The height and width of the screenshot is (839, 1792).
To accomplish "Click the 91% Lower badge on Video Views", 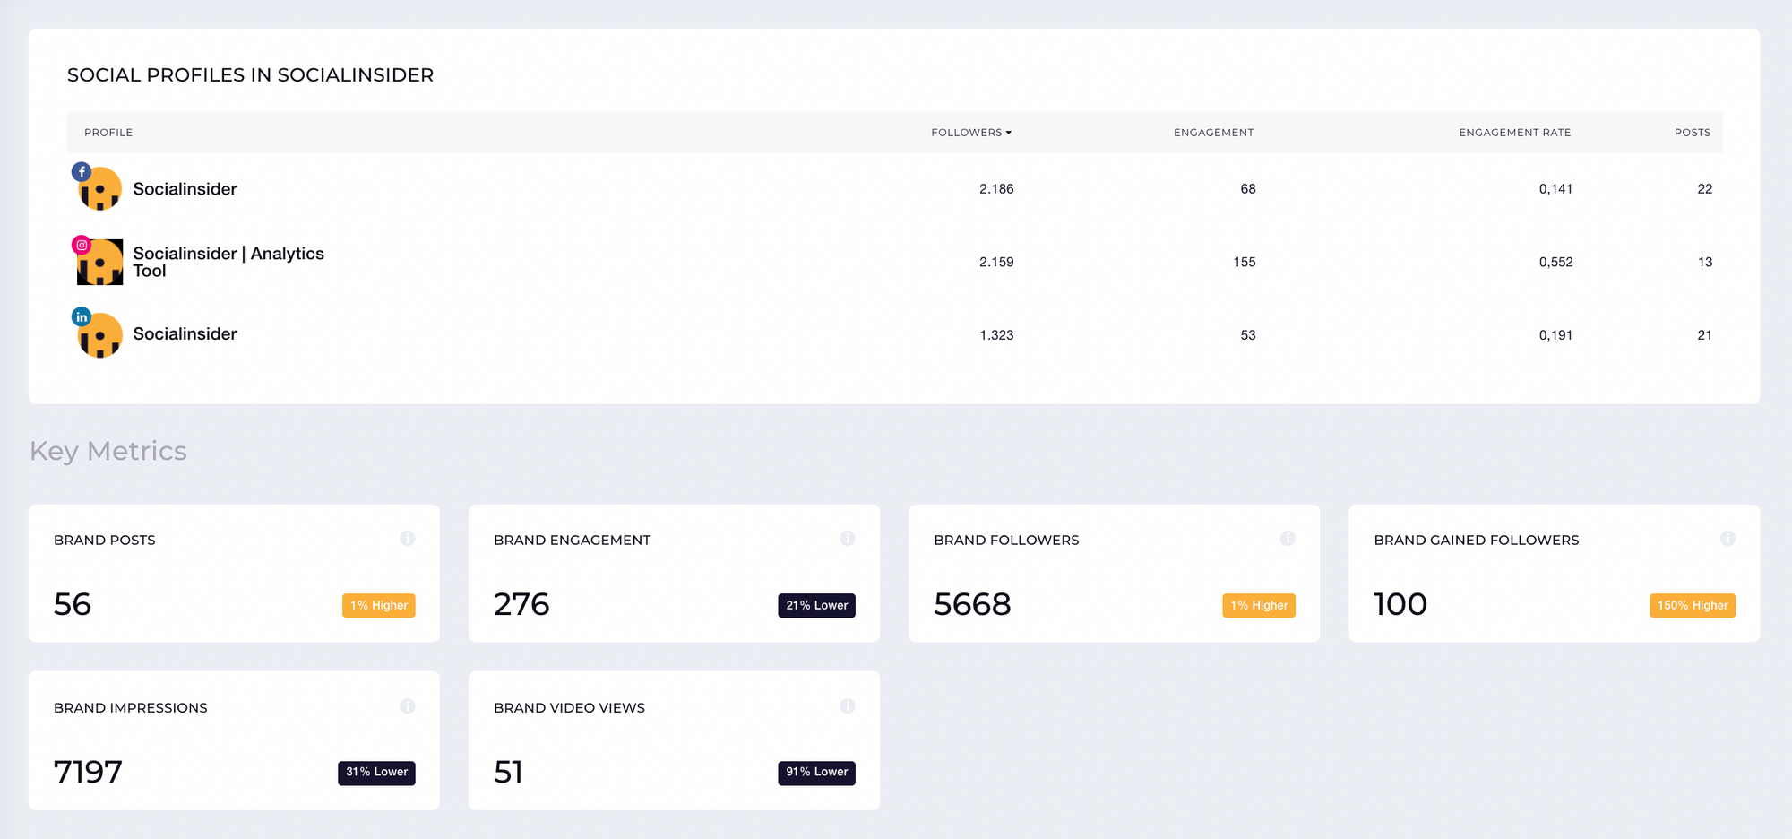I will (x=817, y=773).
